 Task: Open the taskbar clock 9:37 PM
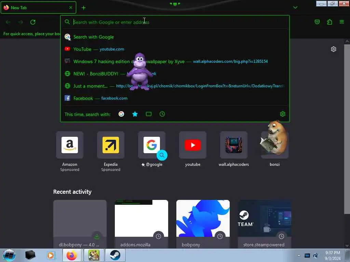333,256
